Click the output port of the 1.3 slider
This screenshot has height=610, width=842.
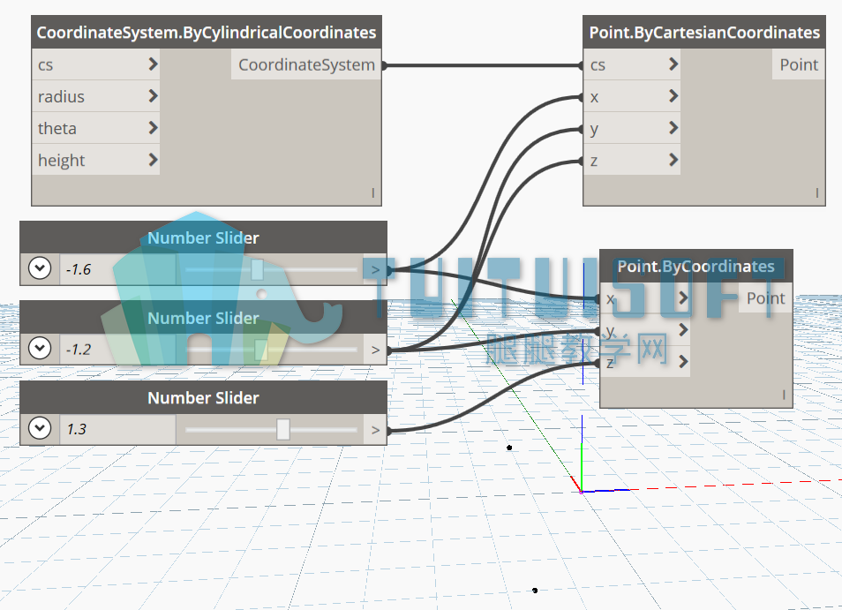(375, 430)
